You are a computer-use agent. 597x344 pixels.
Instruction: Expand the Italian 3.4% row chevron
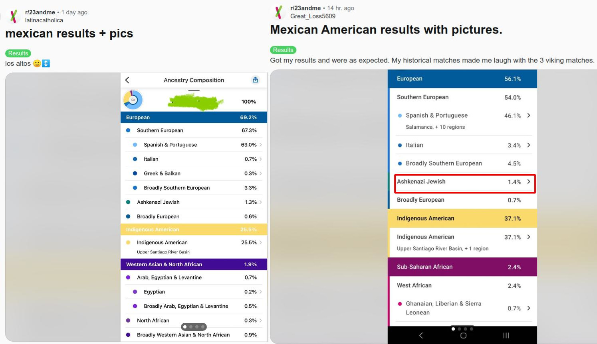tap(529, 145)
